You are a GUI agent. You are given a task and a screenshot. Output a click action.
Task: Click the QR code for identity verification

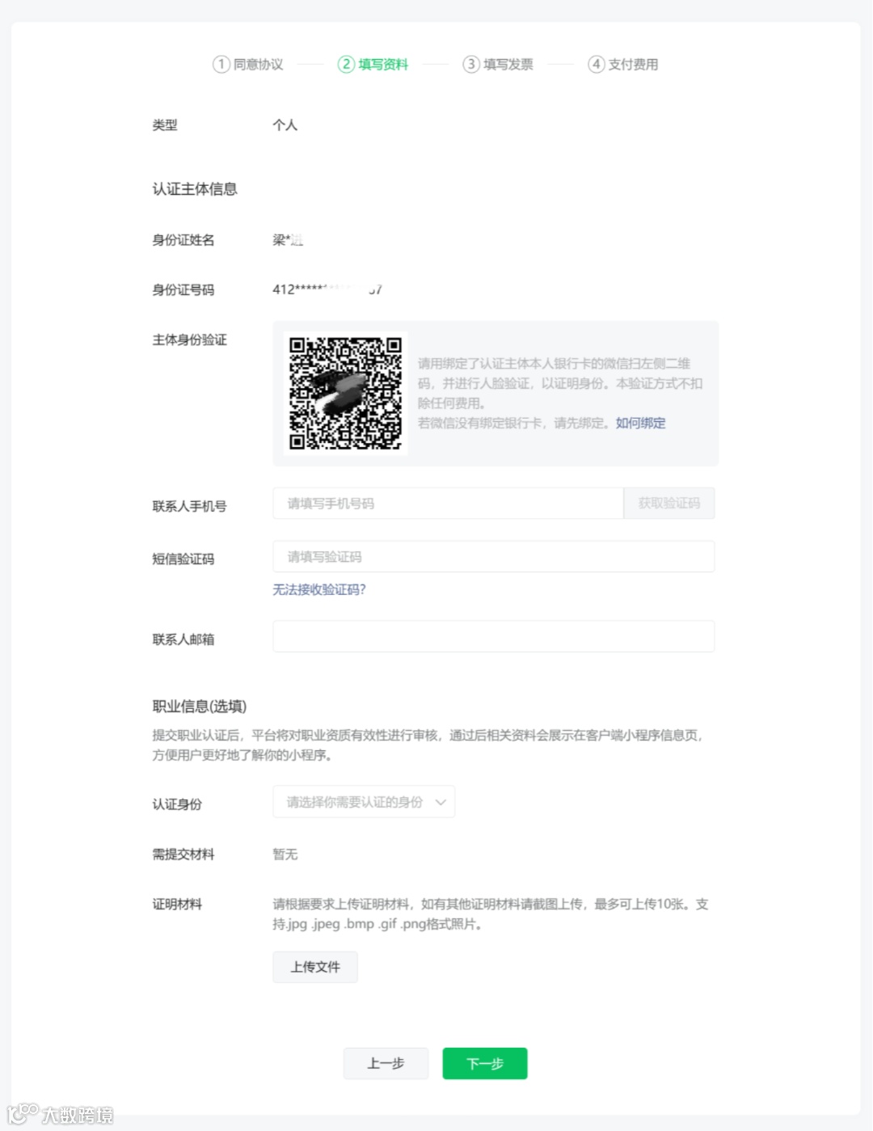tap(345, 393)
